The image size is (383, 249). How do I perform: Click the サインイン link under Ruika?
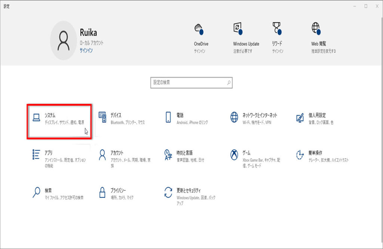86,50
